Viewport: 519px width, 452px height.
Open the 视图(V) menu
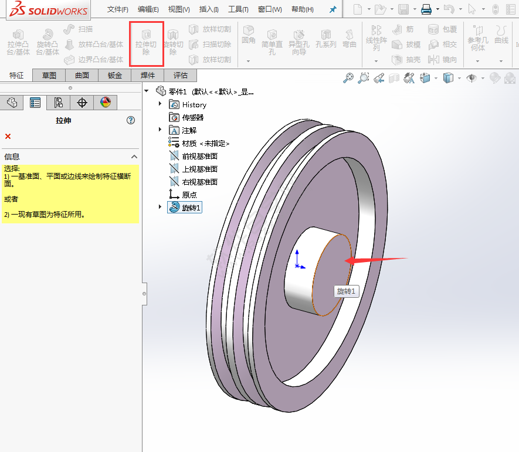(x=179, y=9)
